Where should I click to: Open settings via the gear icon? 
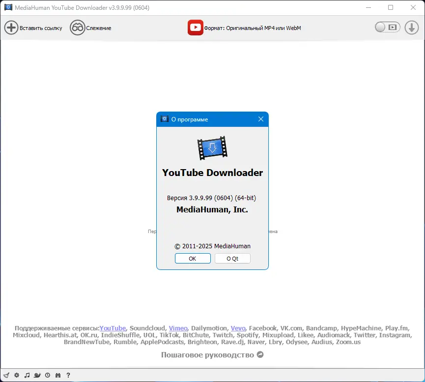click(17, 375)
